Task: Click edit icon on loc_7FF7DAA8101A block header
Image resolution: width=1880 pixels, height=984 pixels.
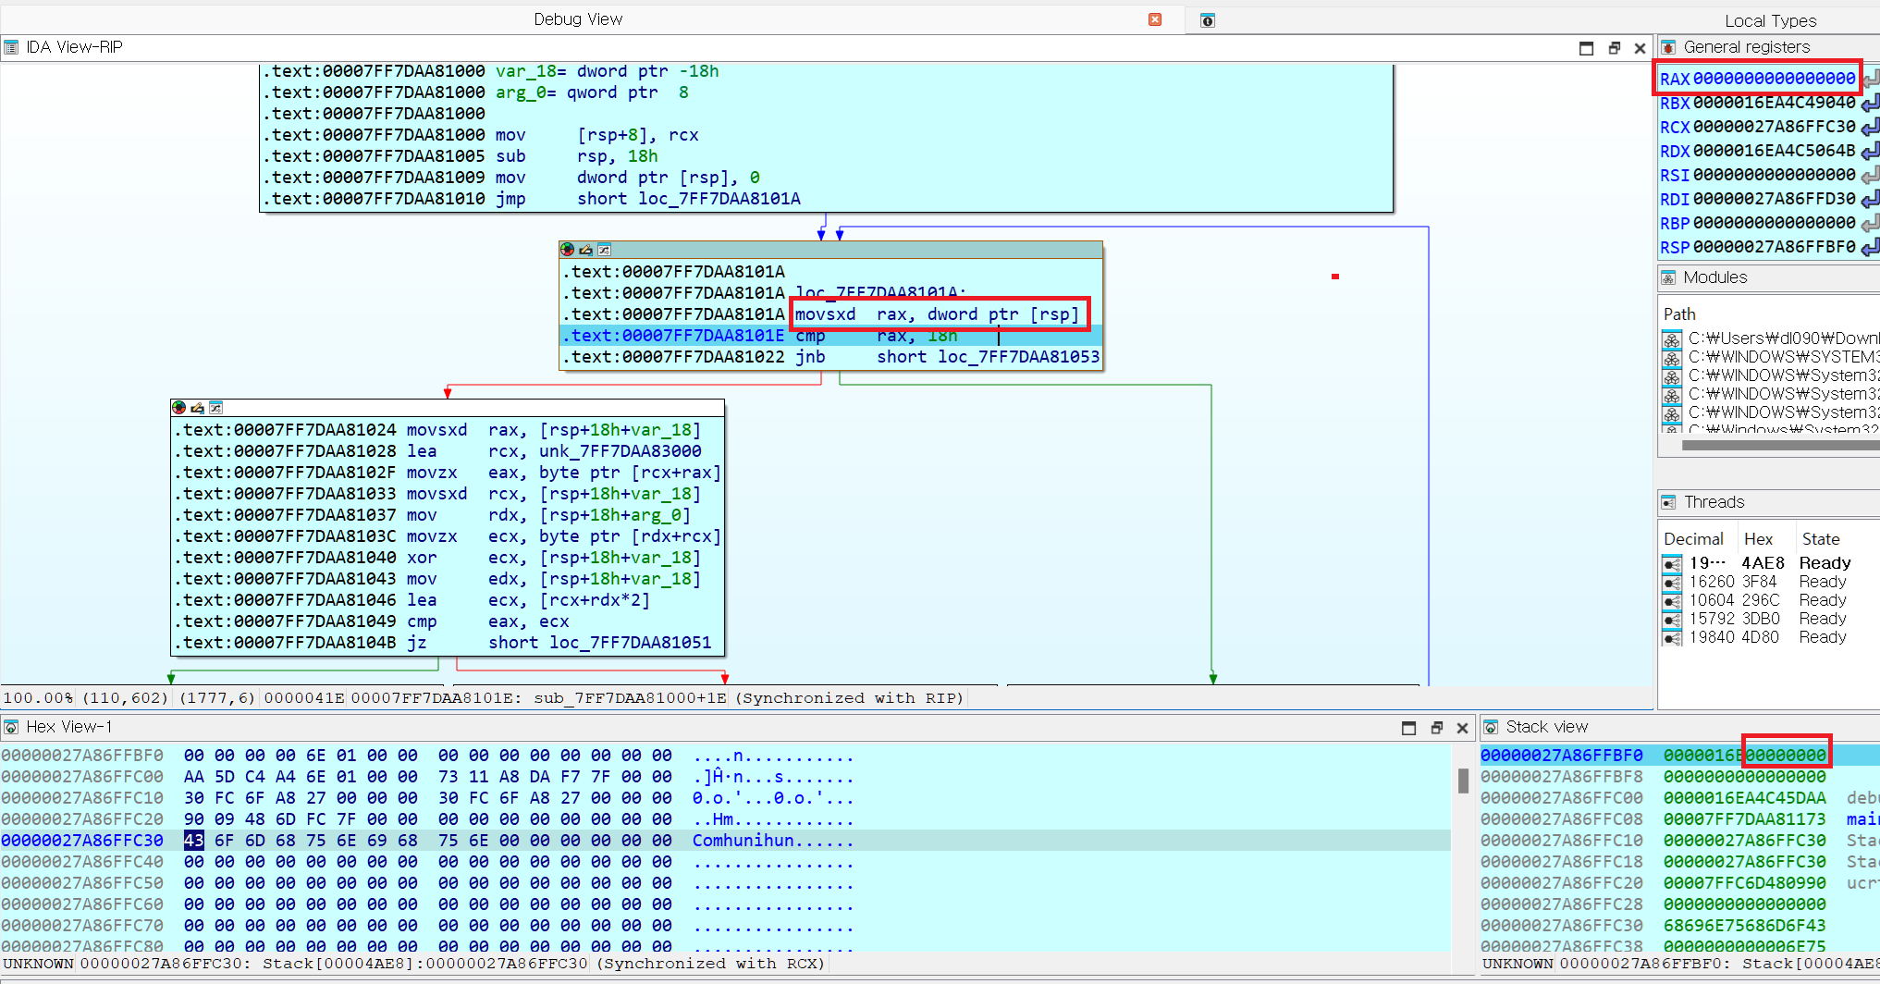Action: [x=586, y=250]
